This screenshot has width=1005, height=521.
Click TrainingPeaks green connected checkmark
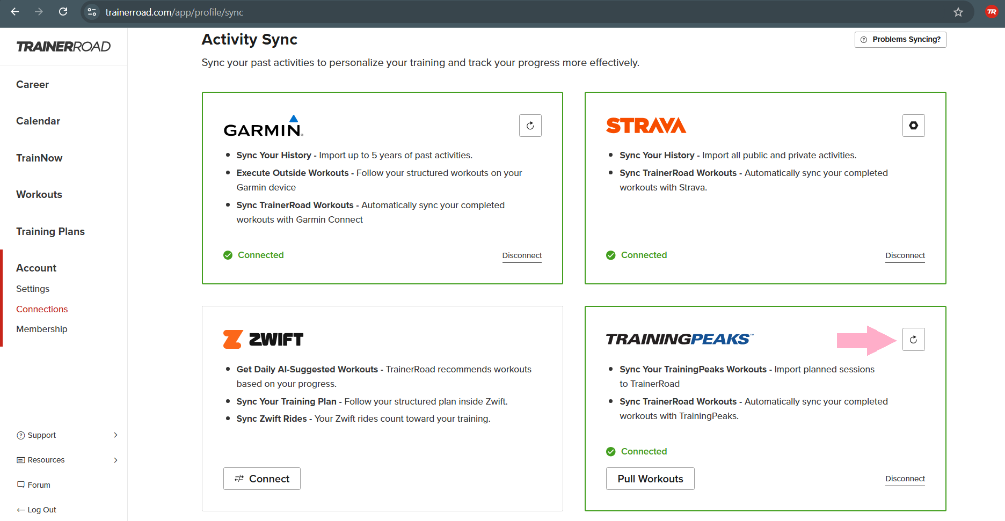[x=610, y=452]
